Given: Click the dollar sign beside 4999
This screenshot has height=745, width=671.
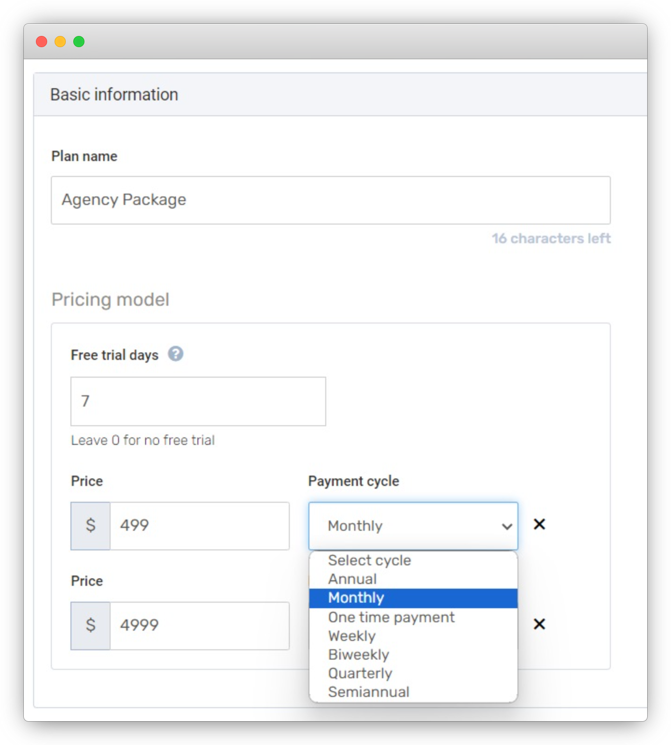Looking at the screenshot, I should click(x=91, y=626).
